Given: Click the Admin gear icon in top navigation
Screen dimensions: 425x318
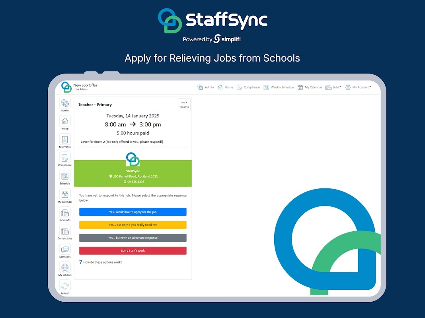Looking at the screenshot, I should click(200, 87).
